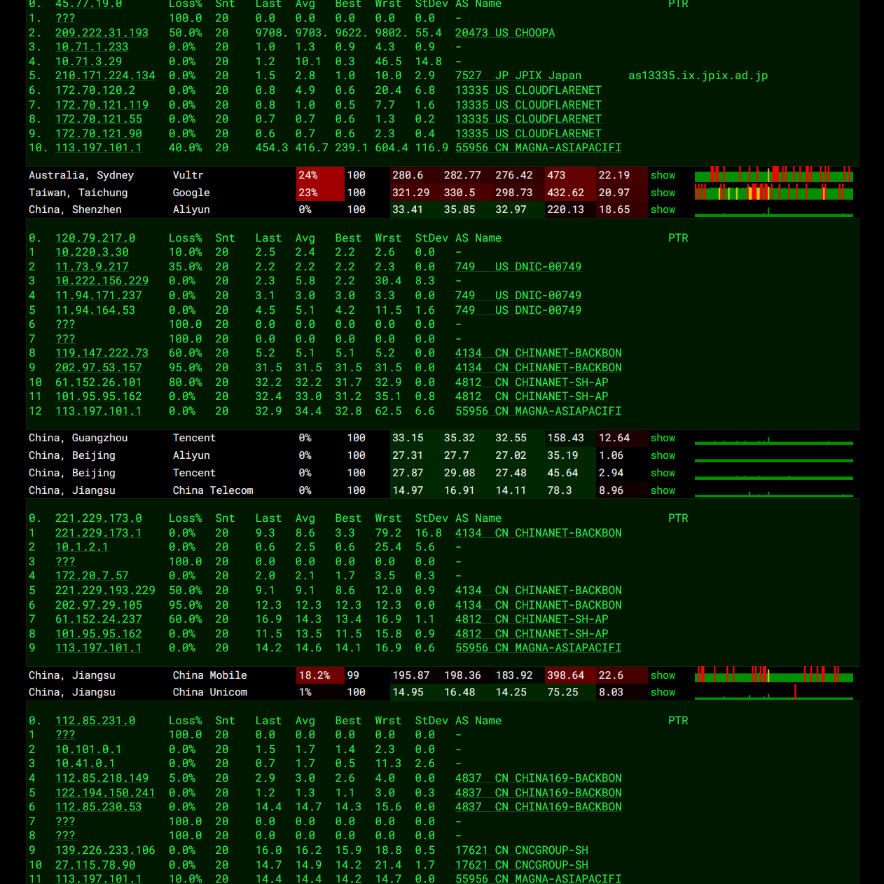This screenshot has height=884, width=884.
Task: Open the 210.171.224.134 hop link
Action: [x=105, y=76]
